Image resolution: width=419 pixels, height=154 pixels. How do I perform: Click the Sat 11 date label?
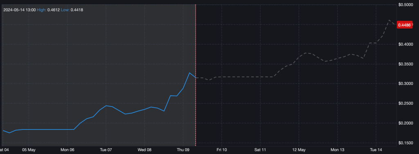(260, 150)
